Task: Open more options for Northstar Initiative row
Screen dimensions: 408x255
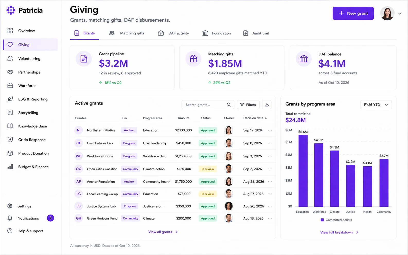Action: pyautogui.click(x=270, y=130)
